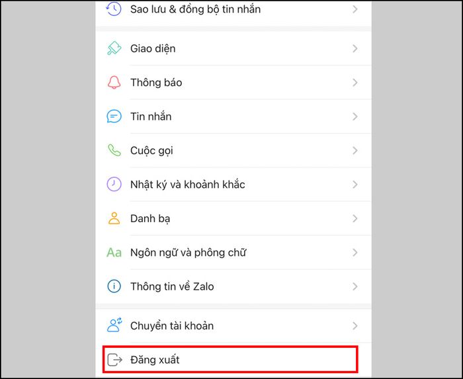
Task: Tap Chuyển tài khoản label
Action: [172, 326]
